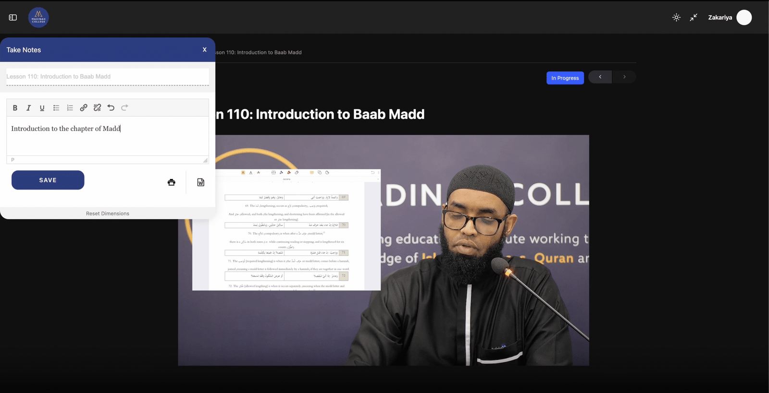Screen dimensions: 769x393
Task: Undo the last note edit
Action: [x=111, y=108]
